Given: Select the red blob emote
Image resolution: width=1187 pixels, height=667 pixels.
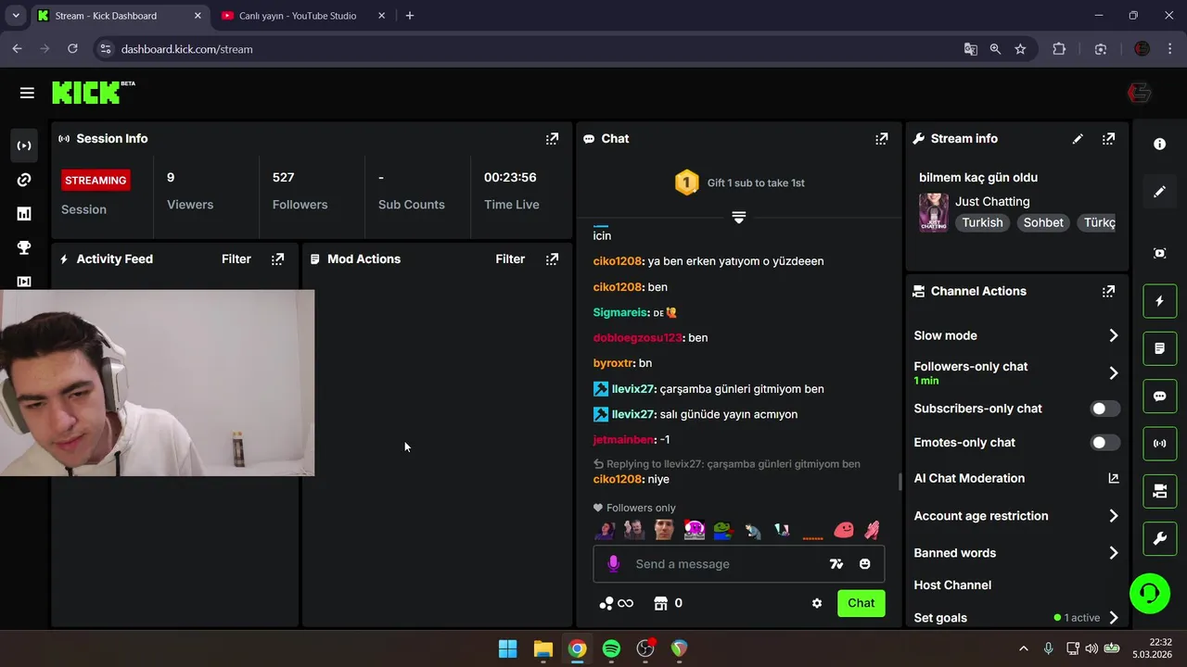Looking at the screenshot, I should pyautogui.click(x=843, y=530).
